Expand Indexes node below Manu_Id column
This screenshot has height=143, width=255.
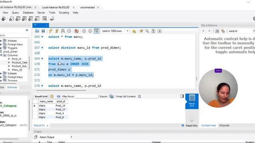click(x=1, y=73)
